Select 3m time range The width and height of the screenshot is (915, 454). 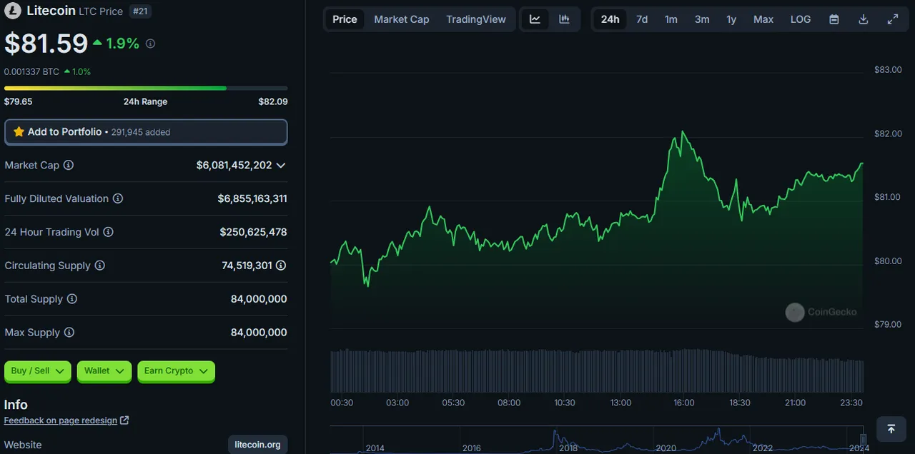pos(702,19)
